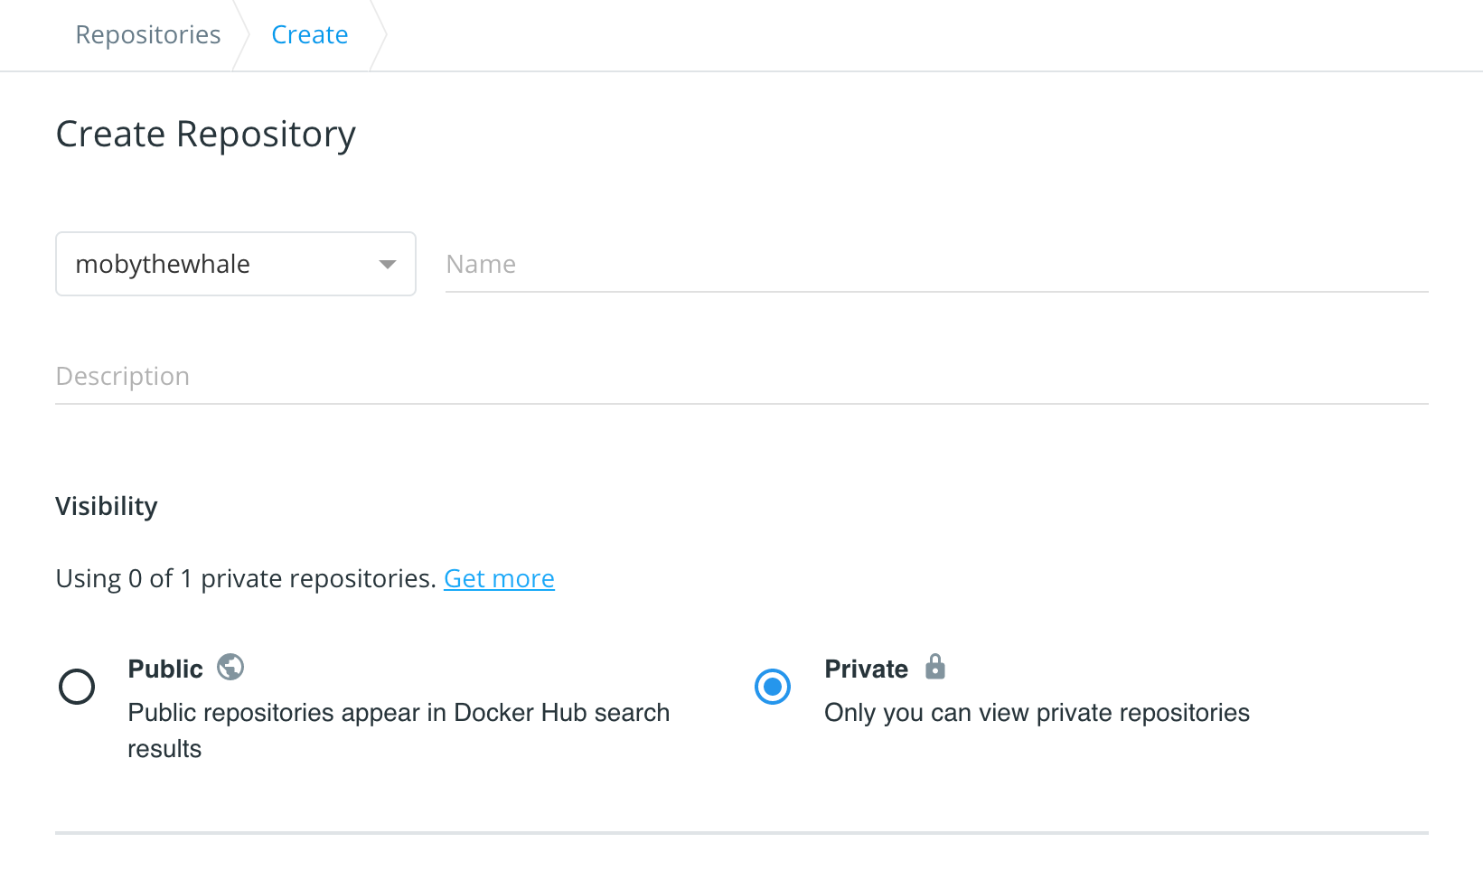Click inside the Name input field

pyautogui.click(x=813, y=264)
